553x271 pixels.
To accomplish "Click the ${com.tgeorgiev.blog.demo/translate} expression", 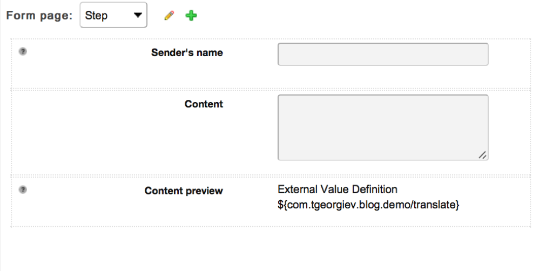I will click(368, 205).
